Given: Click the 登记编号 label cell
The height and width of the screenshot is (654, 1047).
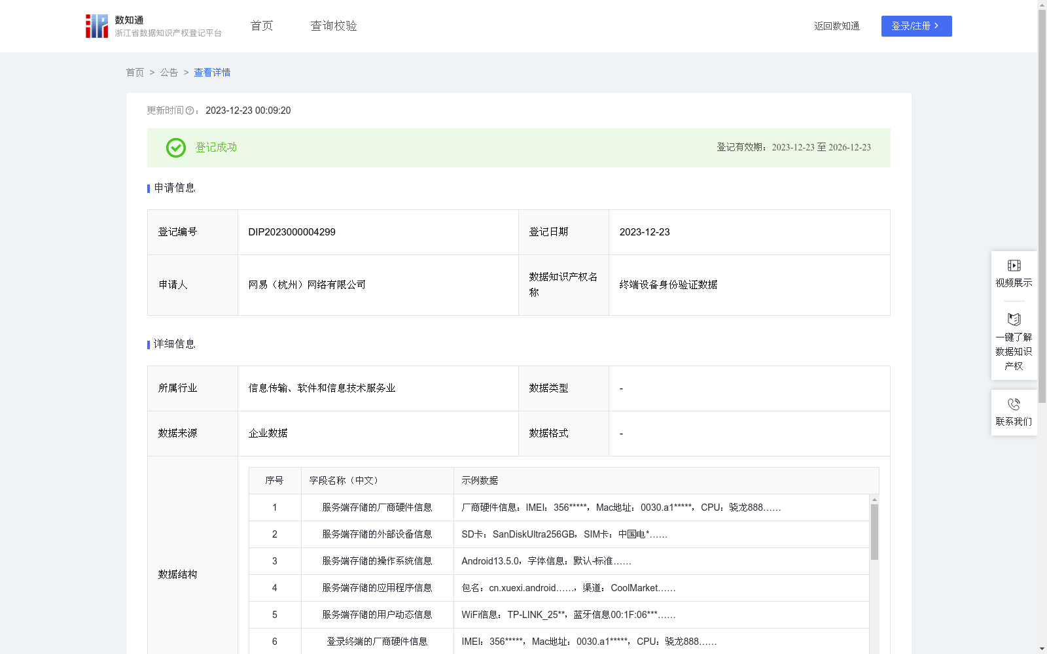Looking at the screenshot, I should point(192,232).
